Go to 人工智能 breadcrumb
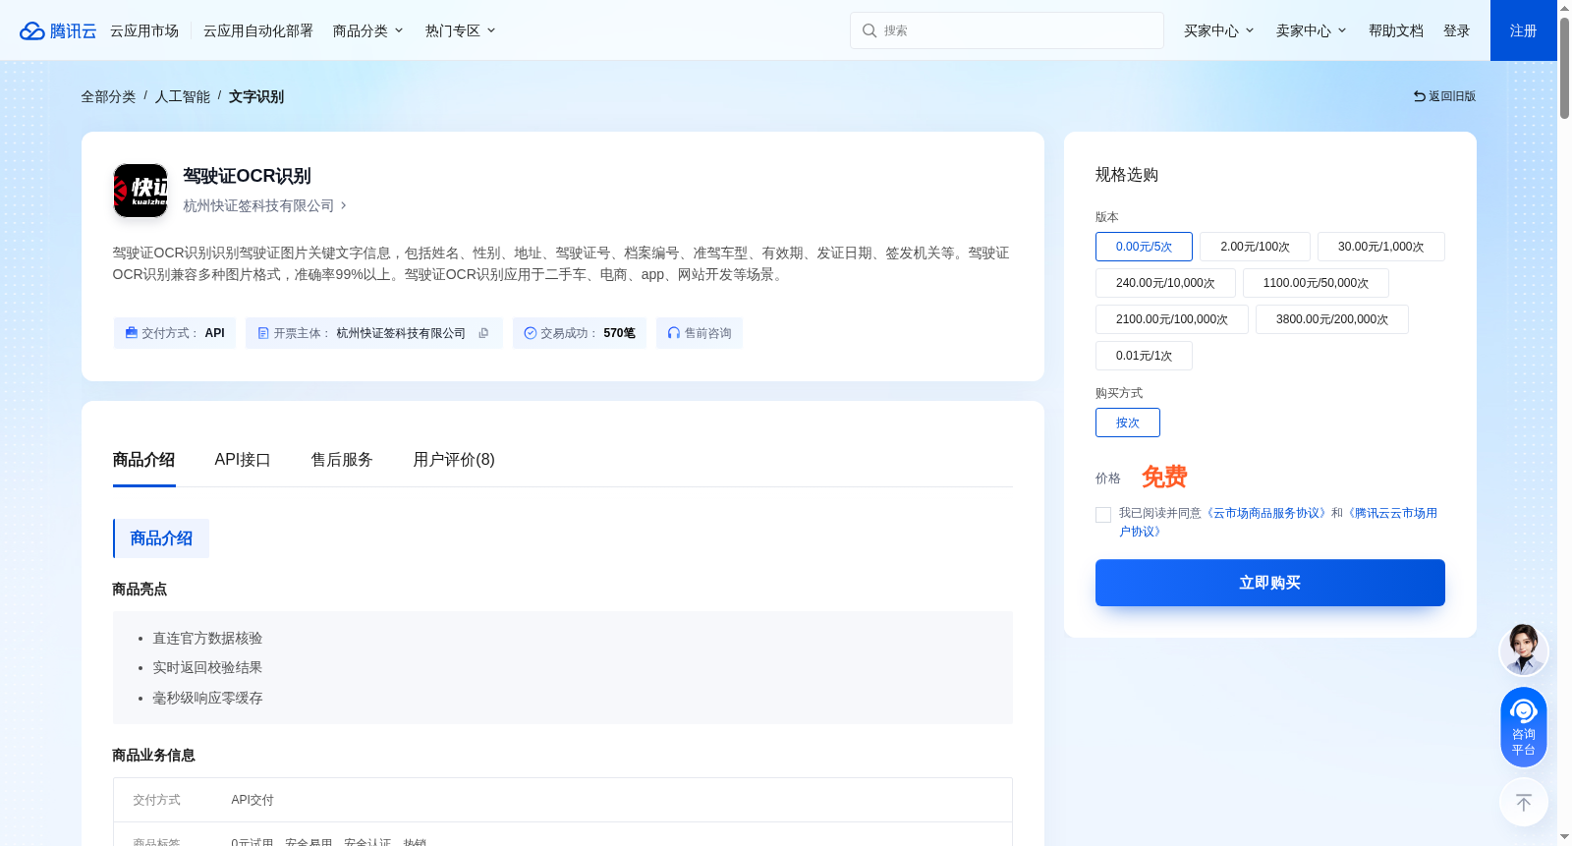This screenshot has width=1572, height=846. click(183, 96)
